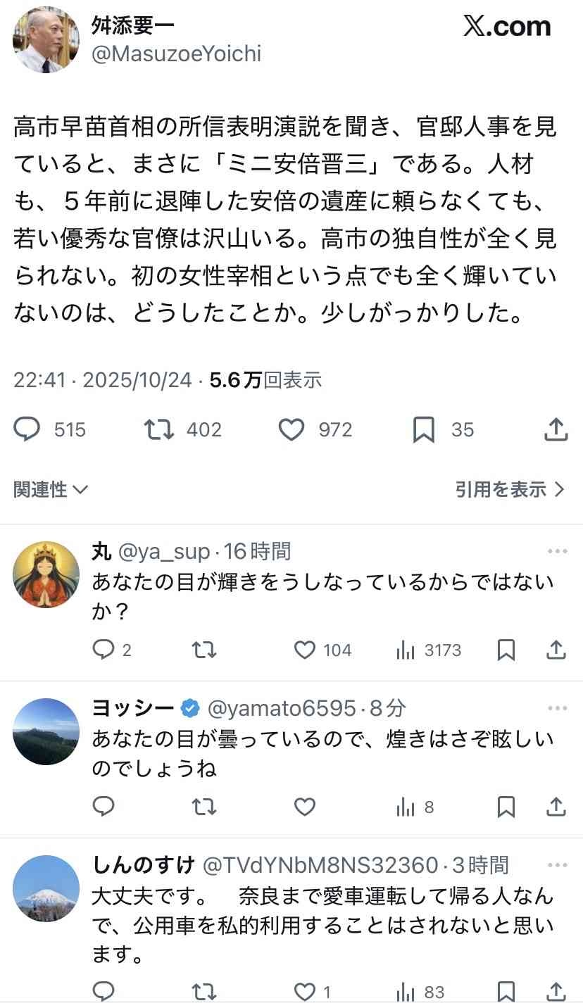583x1008 pixels.
Task: Repost ヨッシー's reply
Action: [204, 807]
